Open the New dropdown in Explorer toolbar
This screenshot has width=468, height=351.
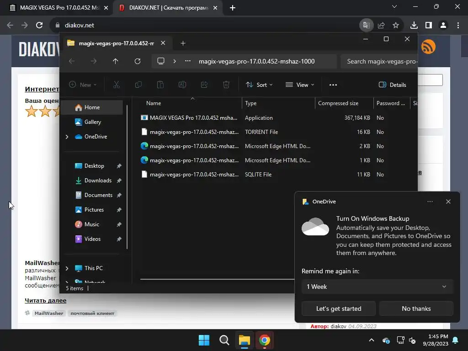click(83, 85)
